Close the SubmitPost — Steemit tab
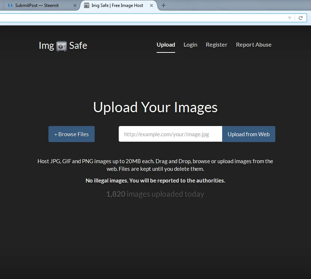 75,5
